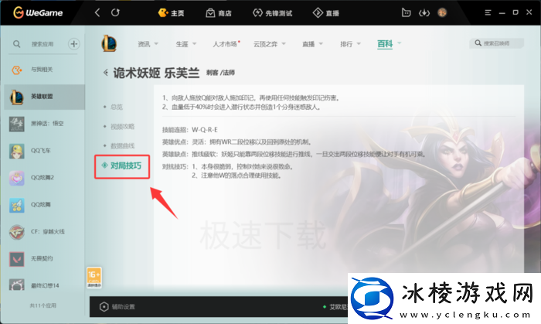This screenshot has height=324, width=541.
Task: Open the hamburger menu in title bar
Action: (x=488, y=13)
